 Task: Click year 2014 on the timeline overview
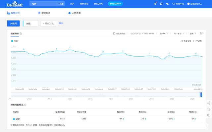point(70,99)
